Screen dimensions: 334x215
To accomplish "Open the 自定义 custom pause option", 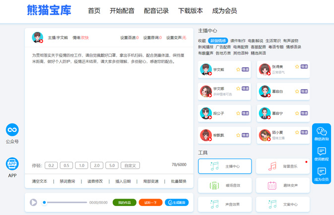I will (130, 165).
